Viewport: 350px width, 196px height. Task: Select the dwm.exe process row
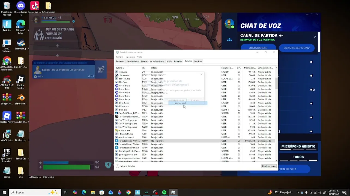tap(195, 110)
